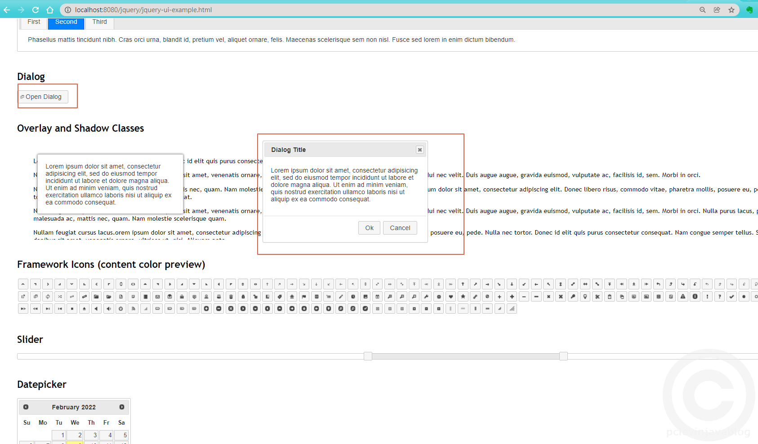Open the browser home page button
This screenshot has height=444, width=758.
pos(50,10)
